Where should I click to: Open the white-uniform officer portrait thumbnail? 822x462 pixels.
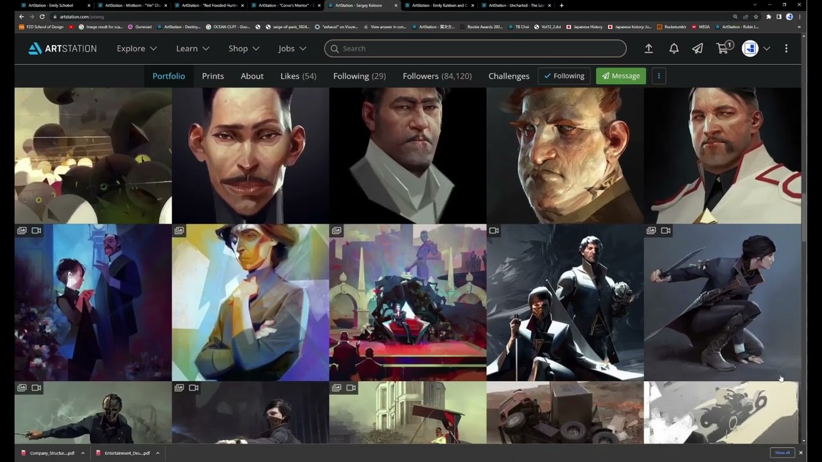pyautogui.click(x=722, y=155)
